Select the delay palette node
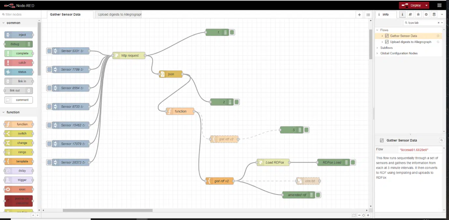This screenshot has height=220, width=449. [x=19, y=171]
